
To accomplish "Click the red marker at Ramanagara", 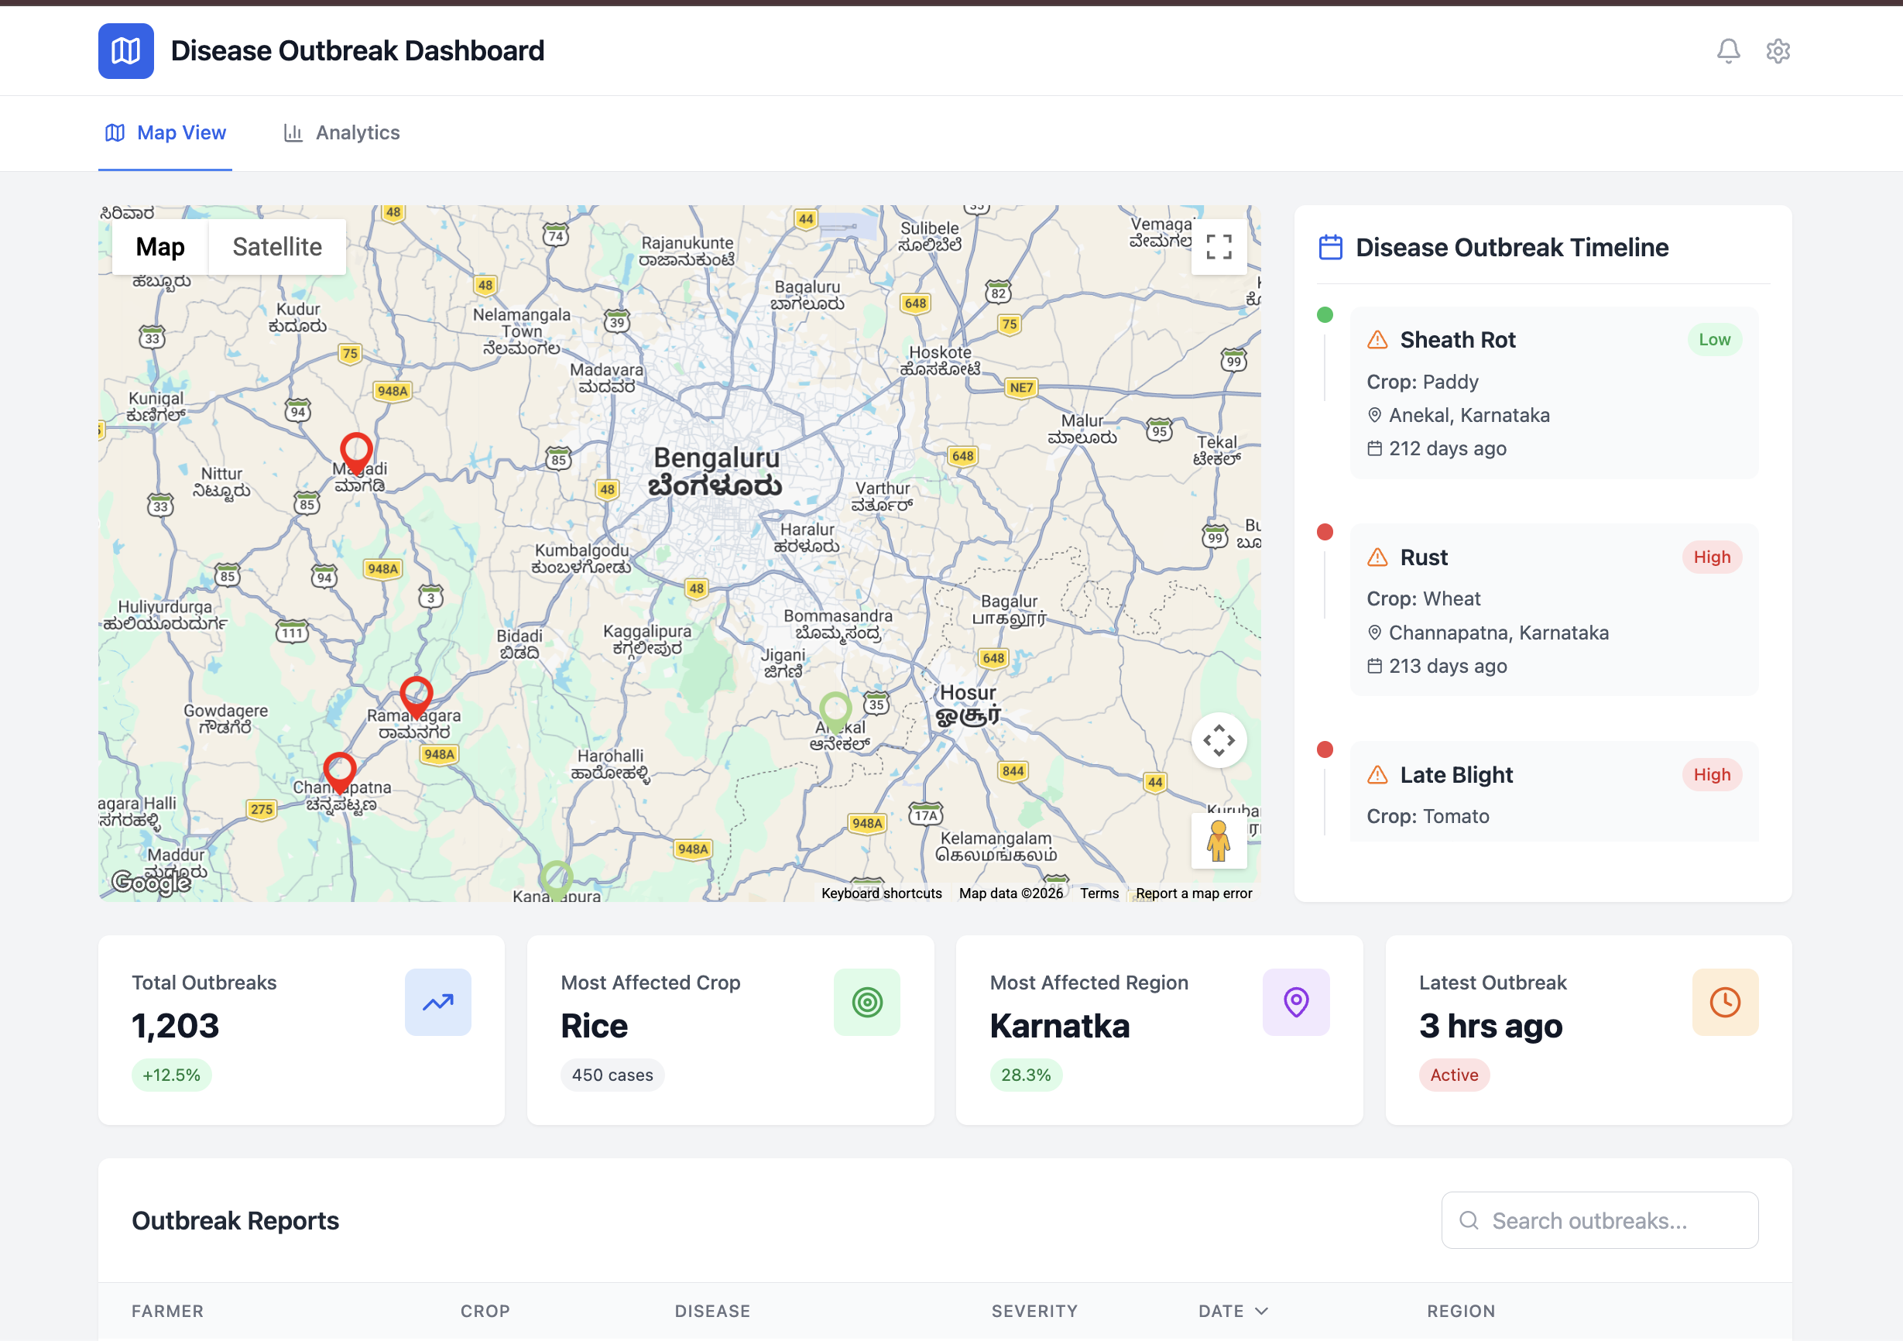I will coord(416,694).
